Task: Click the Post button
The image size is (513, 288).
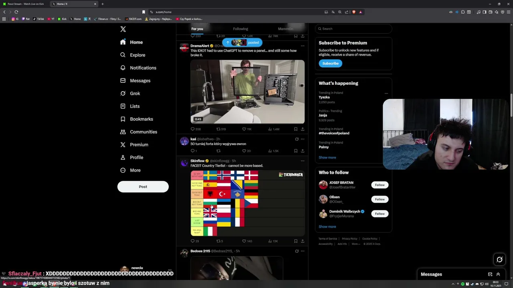Action: point(143,187)
